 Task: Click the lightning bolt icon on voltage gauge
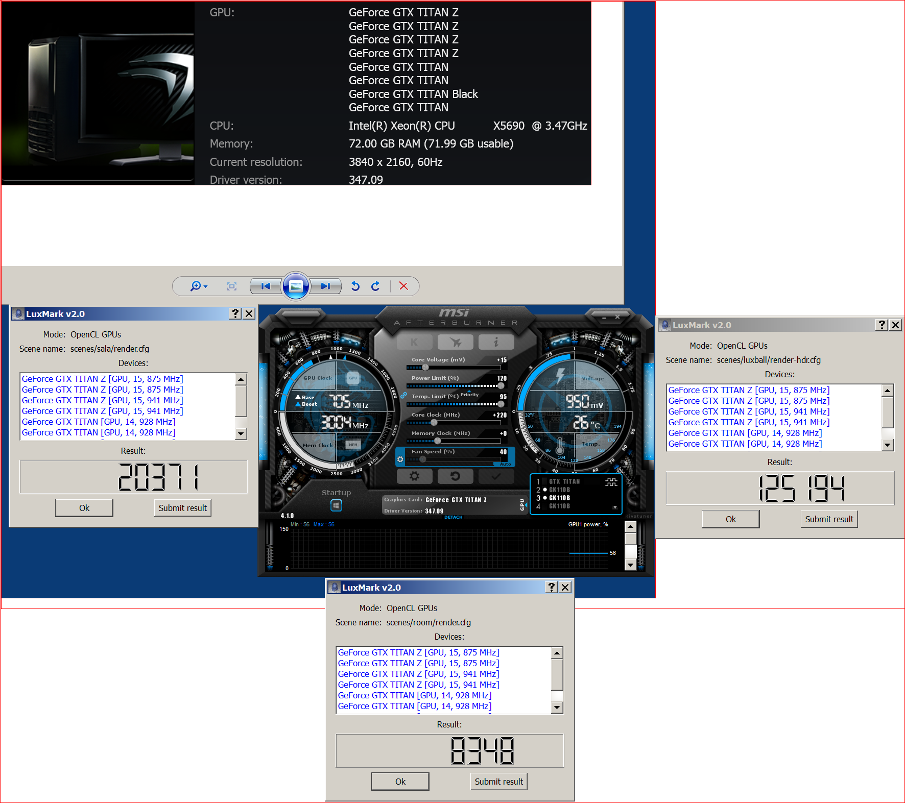(560, 376)
